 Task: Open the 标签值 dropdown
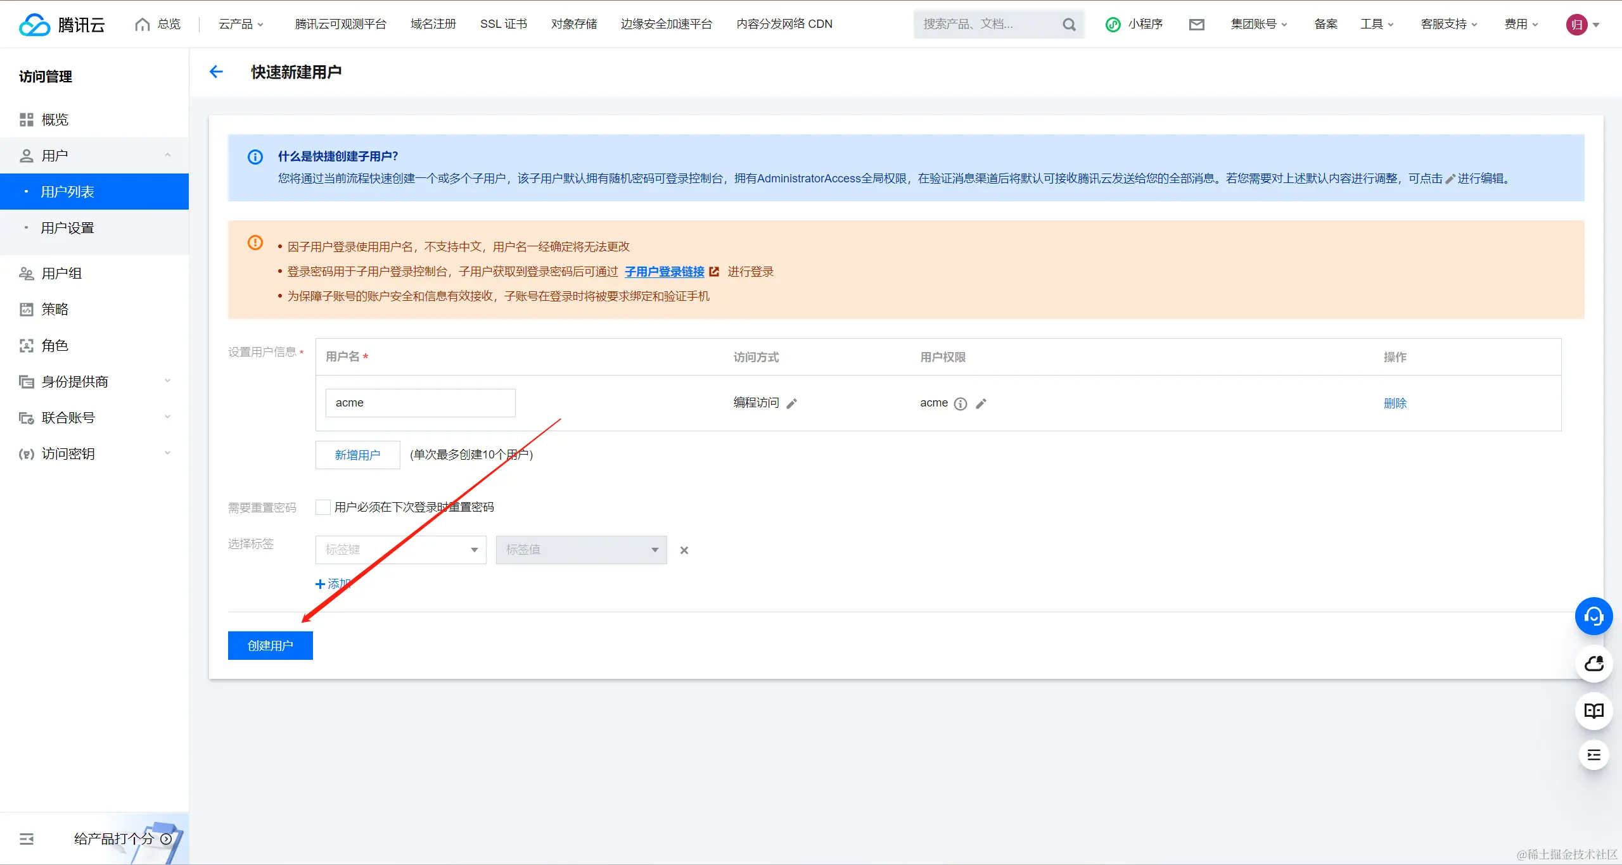(581, 550)
